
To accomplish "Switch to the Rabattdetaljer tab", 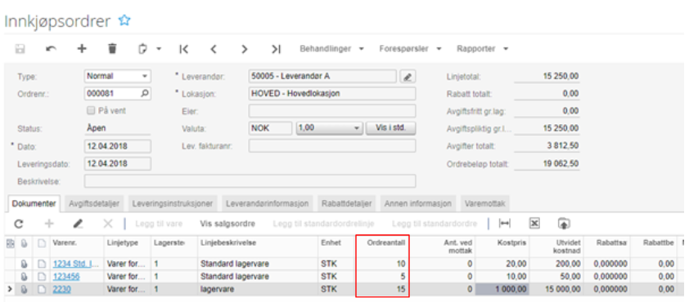I will coord(346,204).
